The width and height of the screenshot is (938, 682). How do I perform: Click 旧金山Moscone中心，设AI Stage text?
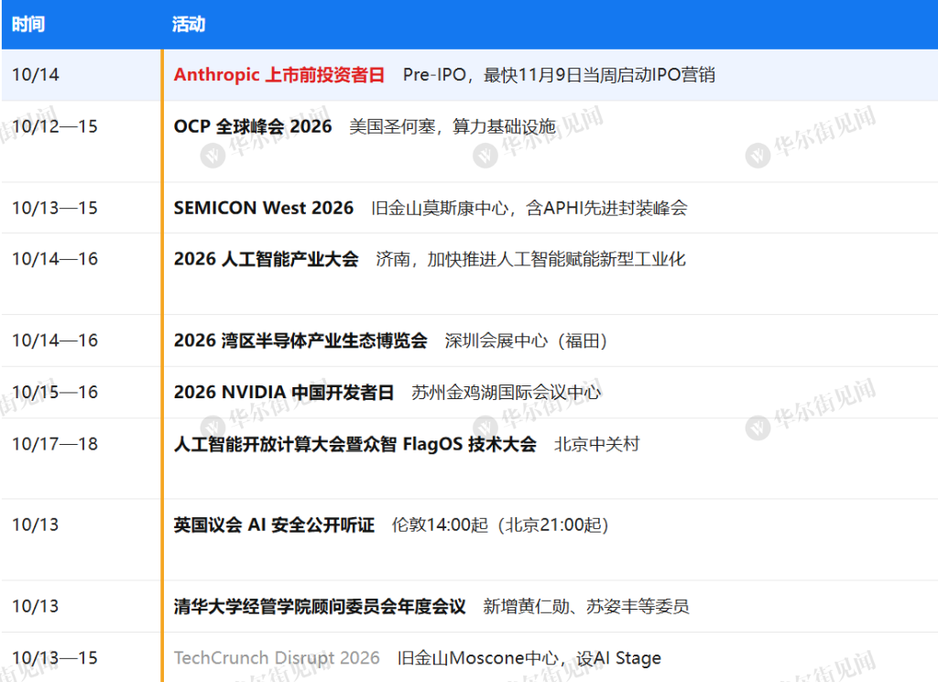pyautogui.click(x=529, y=658)
